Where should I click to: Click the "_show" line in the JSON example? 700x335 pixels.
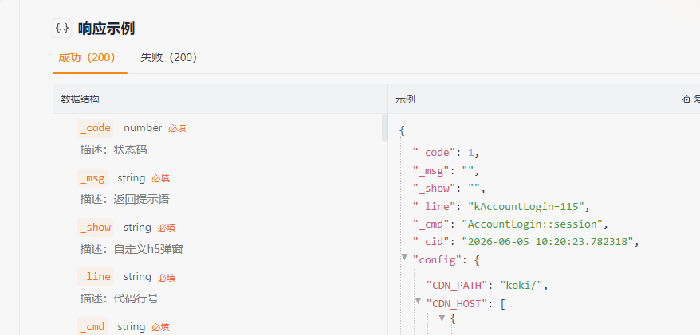click(x=449, y=189)
